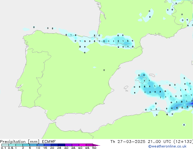
Task: Click the 0.5–1 mm legend color swatch
Action: tap(12, 145)
